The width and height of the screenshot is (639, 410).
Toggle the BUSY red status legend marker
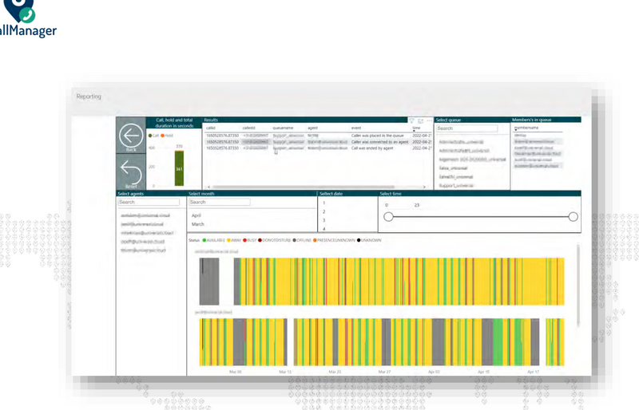(244, 240)
